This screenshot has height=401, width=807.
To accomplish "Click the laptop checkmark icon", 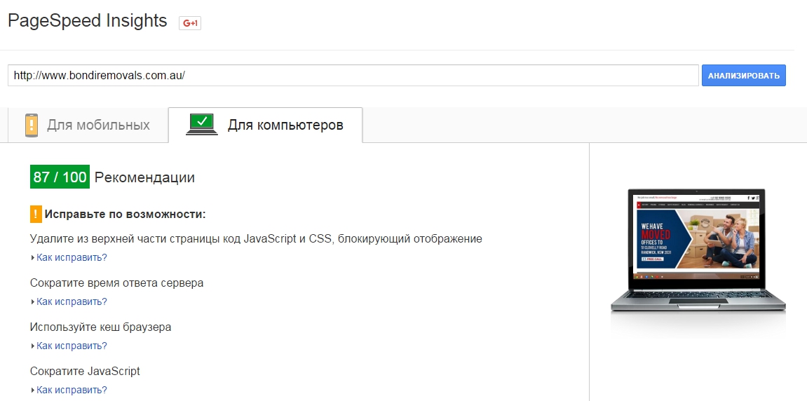I will 202,123.
